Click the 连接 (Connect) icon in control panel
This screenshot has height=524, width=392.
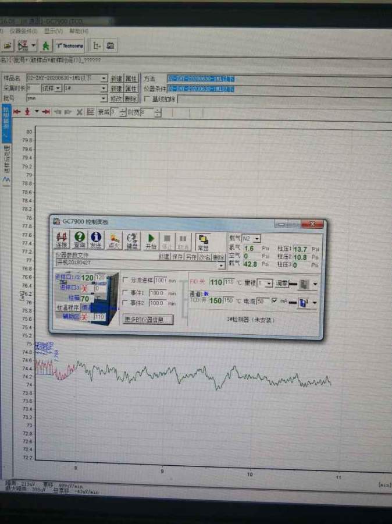(x=62, y=240)
